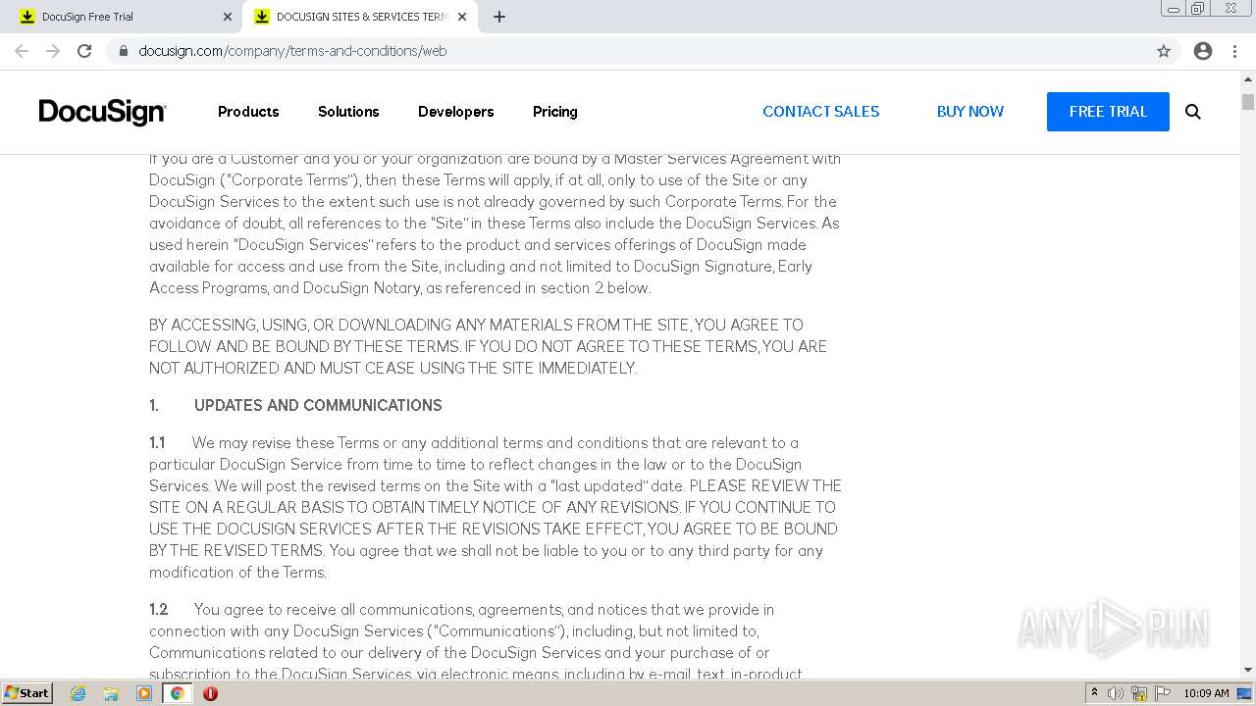1256x706 pixels.
Task: Open the Pricing page
Action: point(555,112)
